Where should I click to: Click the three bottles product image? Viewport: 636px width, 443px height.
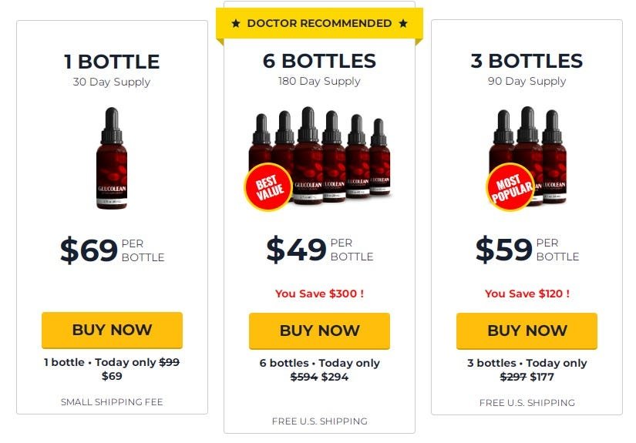(x=527, y=157)
